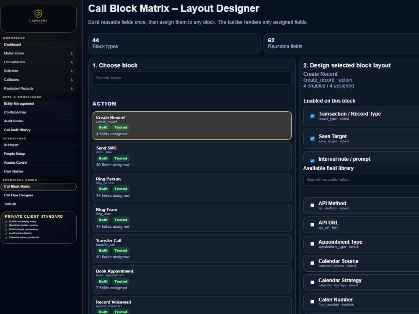This screenshot has height=314, width=419.
Task: Enable the API URL field
Action: [x=312, y=224]
